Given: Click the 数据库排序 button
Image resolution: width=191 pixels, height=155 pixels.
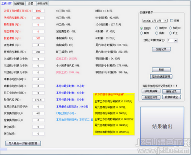Looking at the screenshot, I should pos(151,97).
